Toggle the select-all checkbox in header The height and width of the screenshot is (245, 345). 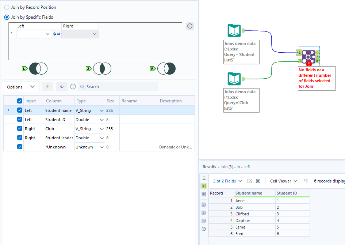tap(20, 101)
